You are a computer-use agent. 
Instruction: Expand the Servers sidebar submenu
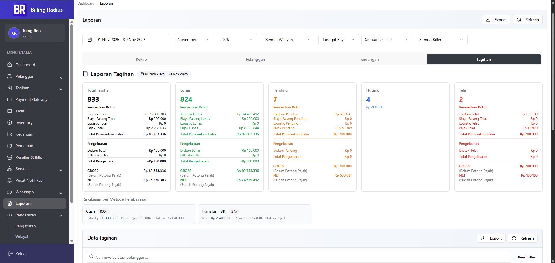tap(61, 170)
